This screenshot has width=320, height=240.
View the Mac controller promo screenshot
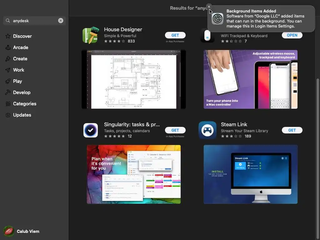tap(250, 79)
